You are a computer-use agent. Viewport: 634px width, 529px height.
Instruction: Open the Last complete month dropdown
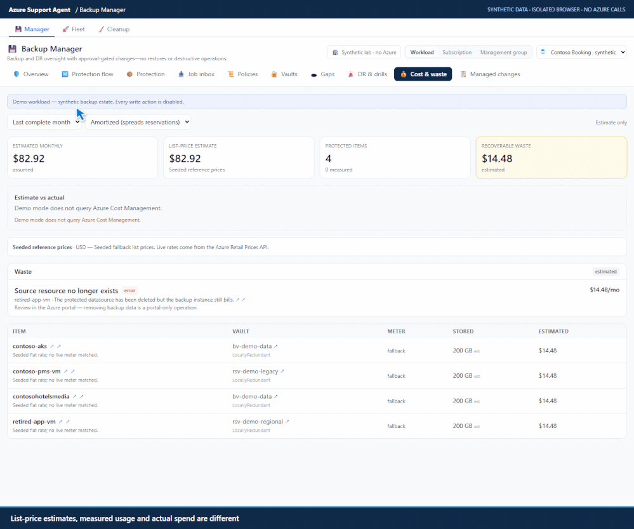coord(44,122)
